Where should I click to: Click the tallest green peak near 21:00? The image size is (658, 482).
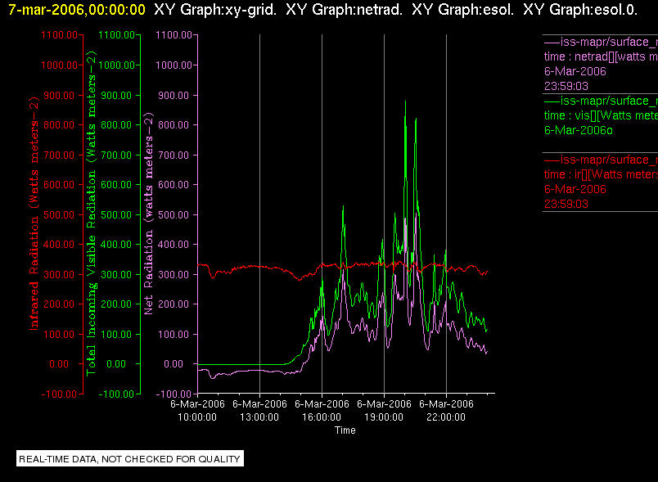[405, 102]
